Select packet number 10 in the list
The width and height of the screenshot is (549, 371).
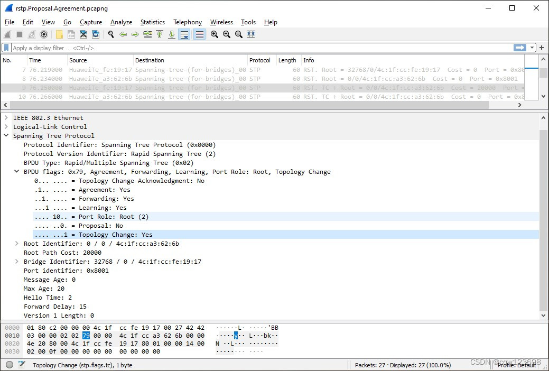[x=263, y=97]
